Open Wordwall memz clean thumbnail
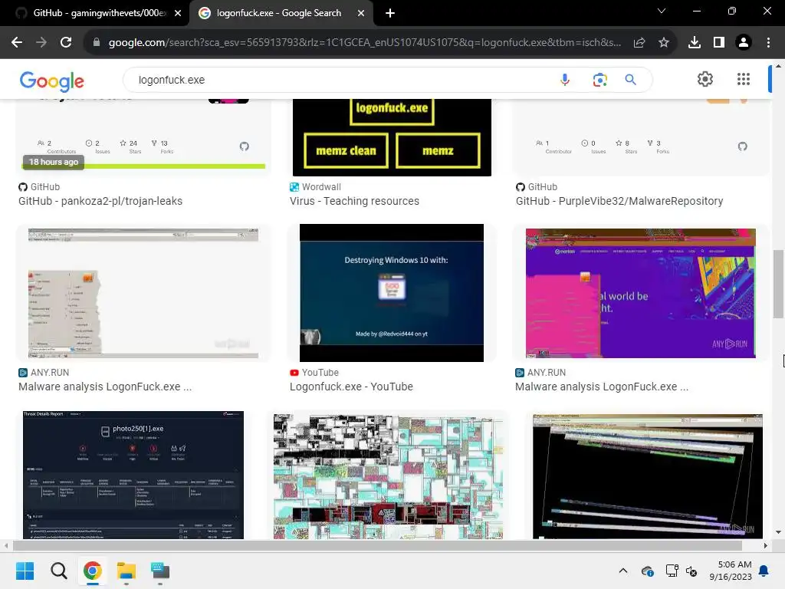 coord(392,137)
